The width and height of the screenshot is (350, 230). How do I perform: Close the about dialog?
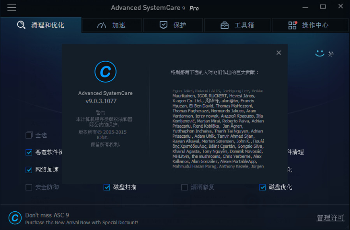(279, 53)
